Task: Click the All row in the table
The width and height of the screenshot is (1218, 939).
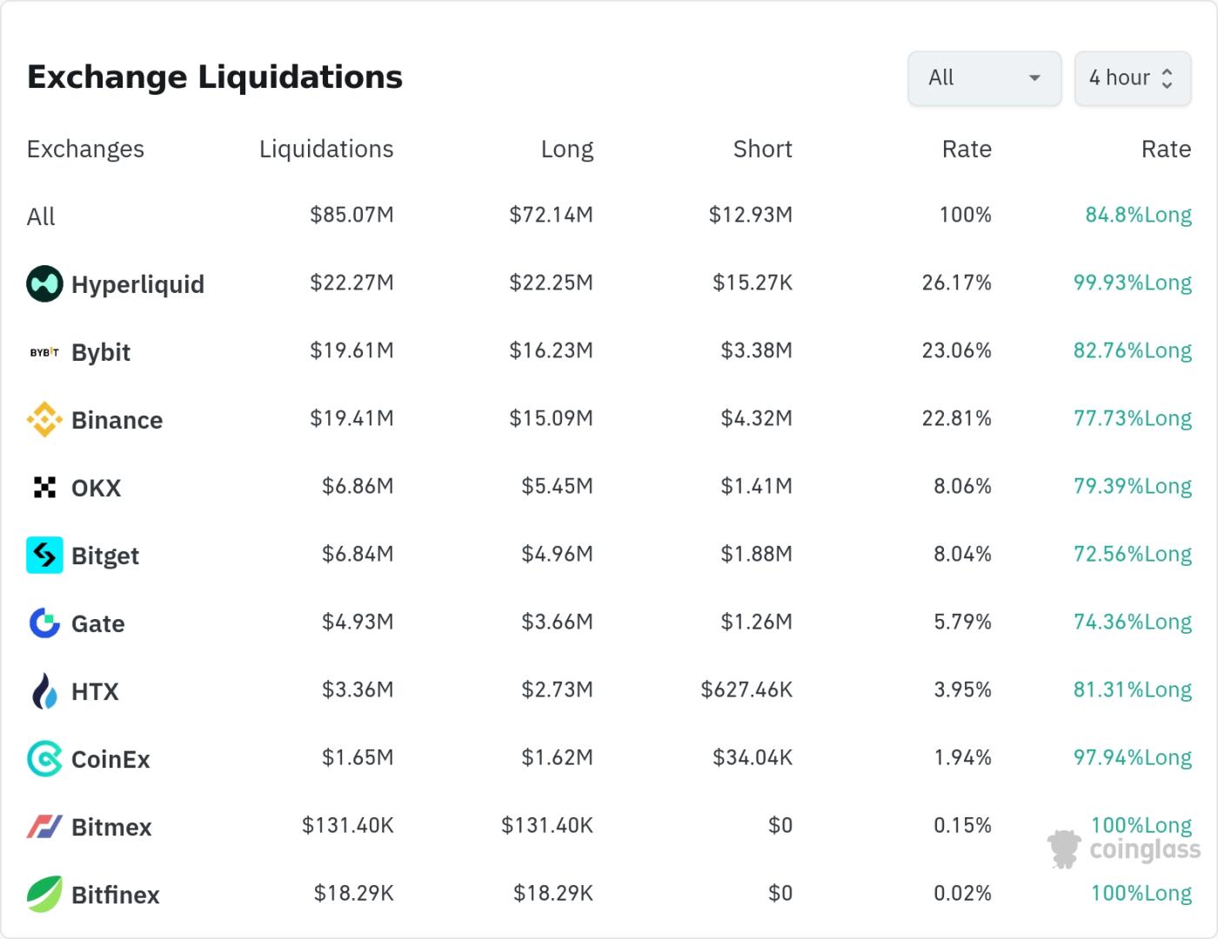Action: coord(41,216)
